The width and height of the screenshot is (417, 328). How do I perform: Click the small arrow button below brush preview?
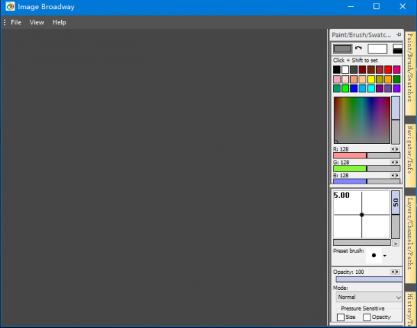click(395, 243)
